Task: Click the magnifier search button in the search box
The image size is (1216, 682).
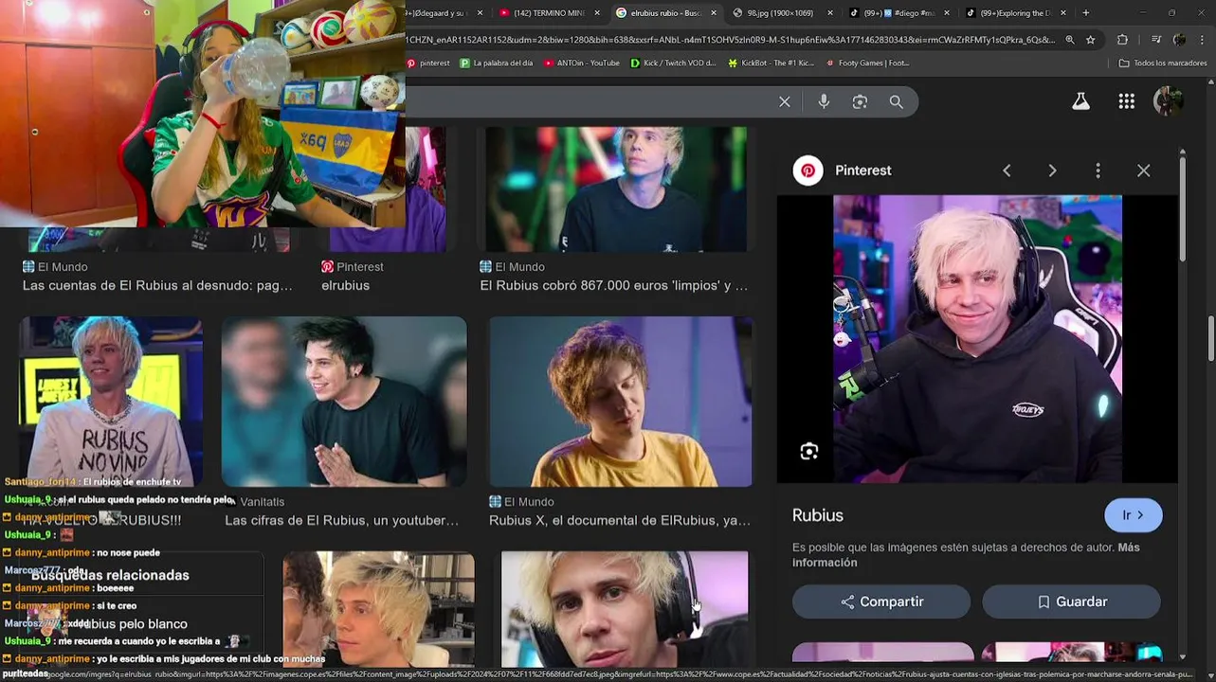Action: coord(897,102)
